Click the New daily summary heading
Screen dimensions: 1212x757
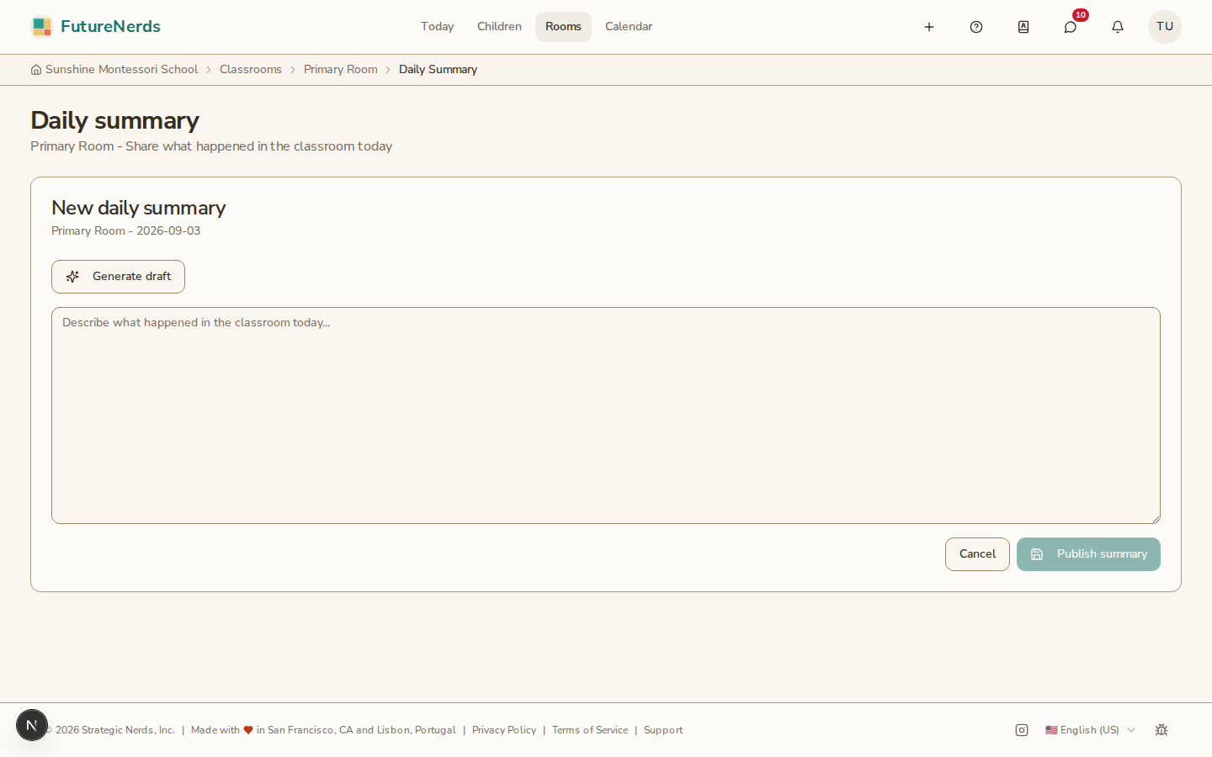tap(139, 208)
